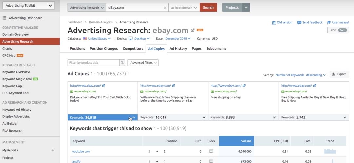Click the trend chart in youtube com row
The width and height of the screenshot is (354, 163).
coord(330,151)
